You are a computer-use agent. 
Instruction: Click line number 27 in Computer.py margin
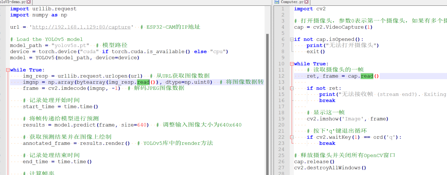tap(281, 168)
